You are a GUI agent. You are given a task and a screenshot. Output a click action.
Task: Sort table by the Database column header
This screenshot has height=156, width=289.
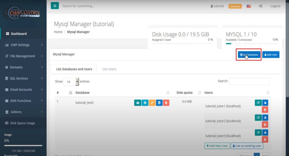tap(82, 93)
